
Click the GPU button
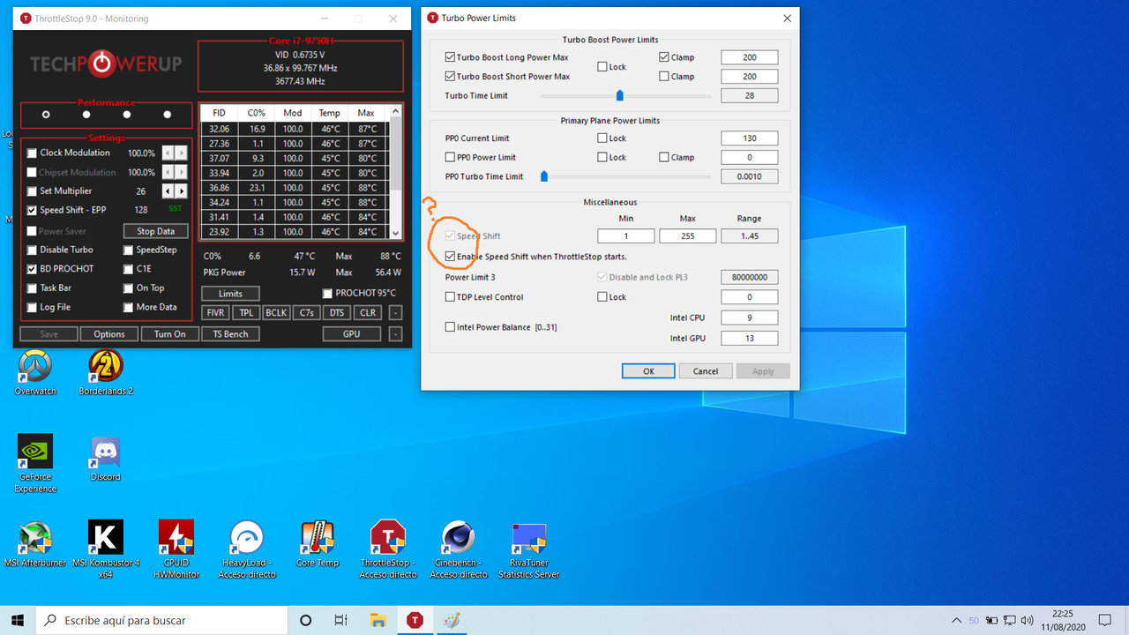(352, 334)
